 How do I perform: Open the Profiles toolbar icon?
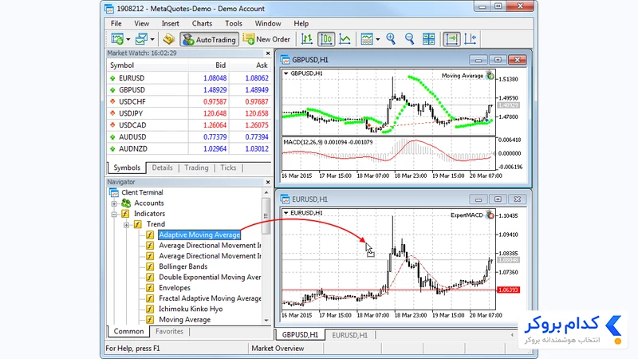point(141,39)
